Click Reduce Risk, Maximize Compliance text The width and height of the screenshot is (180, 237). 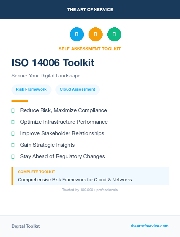(63, 110)
